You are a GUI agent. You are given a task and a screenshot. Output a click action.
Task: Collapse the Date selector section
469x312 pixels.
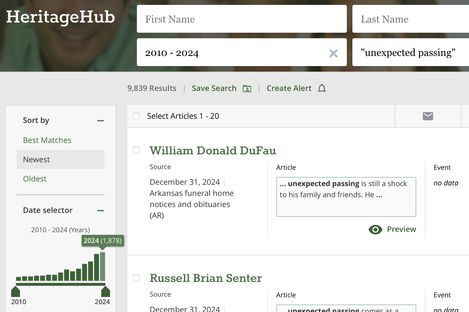pyautogui.click(x=101, y=211)
